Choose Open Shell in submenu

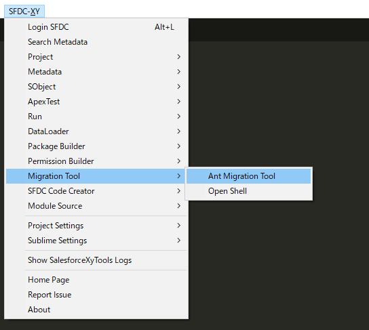pyautogui.click(x=248, y=191)
